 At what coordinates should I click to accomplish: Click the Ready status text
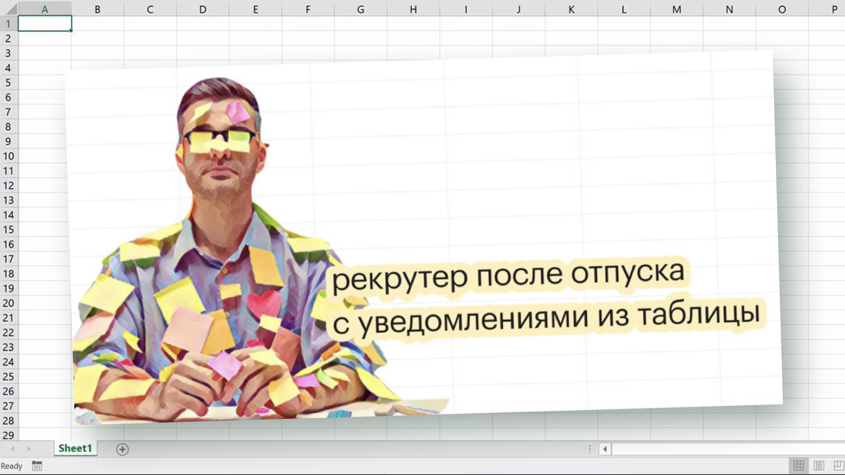pos(12,466)
